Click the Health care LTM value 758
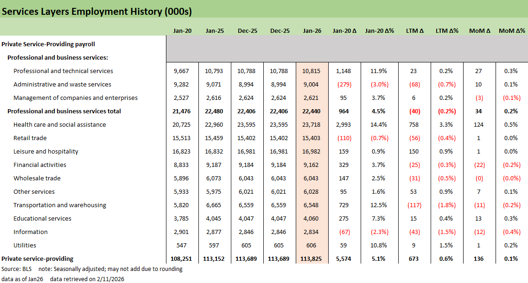This screenshot has height=283, width=528. tap(413, 124)
